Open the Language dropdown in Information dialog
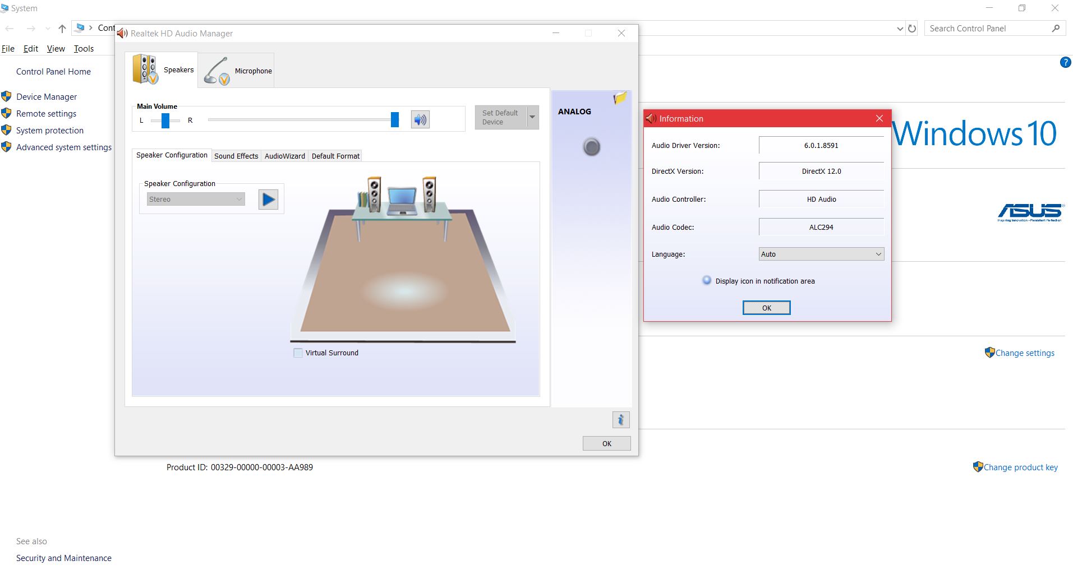The height and width of the screenshot is (570, 1073). pyautogui.click(x=878, y=254)
